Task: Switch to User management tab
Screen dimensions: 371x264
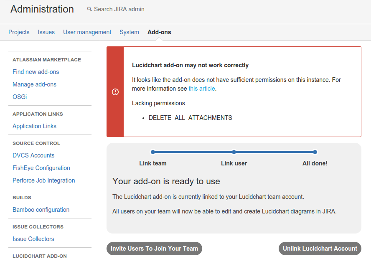Action: (87, 32)
